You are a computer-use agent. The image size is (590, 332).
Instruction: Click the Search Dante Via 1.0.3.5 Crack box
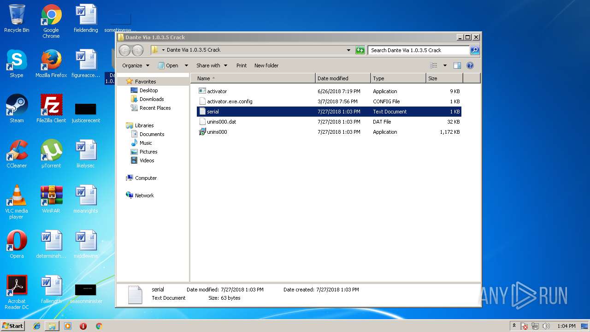point(419,50)
